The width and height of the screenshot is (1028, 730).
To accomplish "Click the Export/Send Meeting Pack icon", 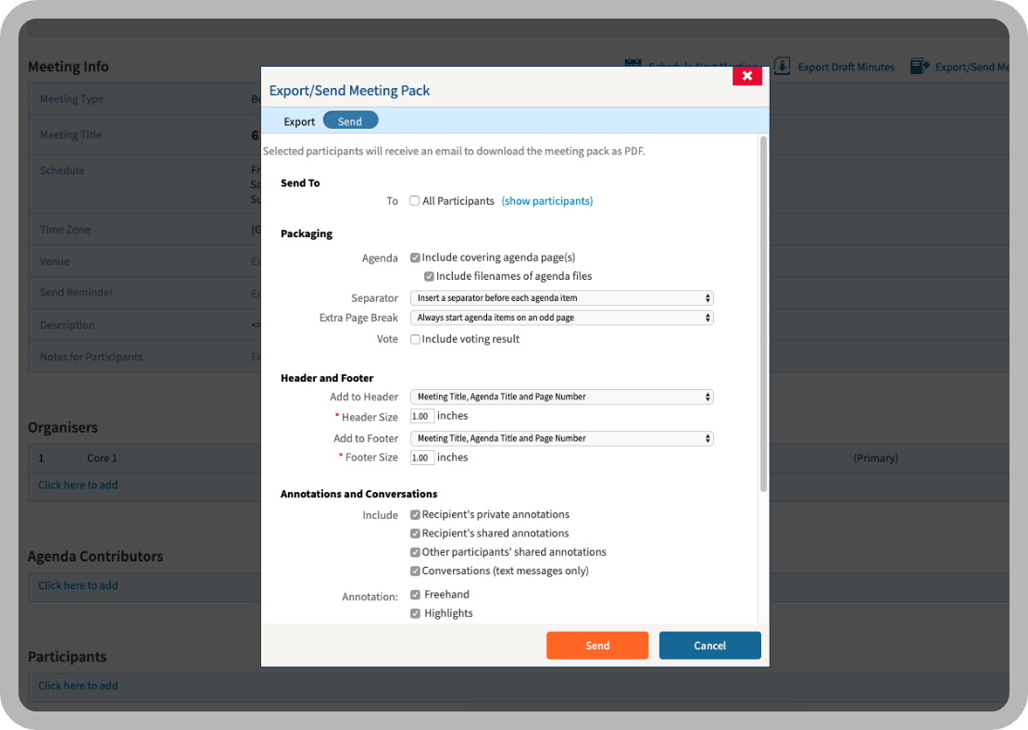I will pyautogui.click(x=919, y=67).
